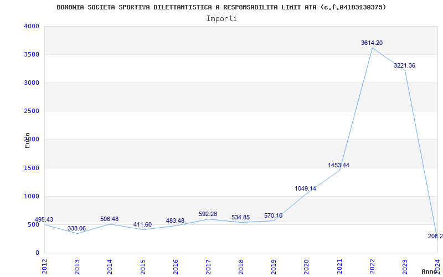The width and height of the screenshot is (443, 277).
Task: Select the 1049.14 data label
Action: (306, 188)
